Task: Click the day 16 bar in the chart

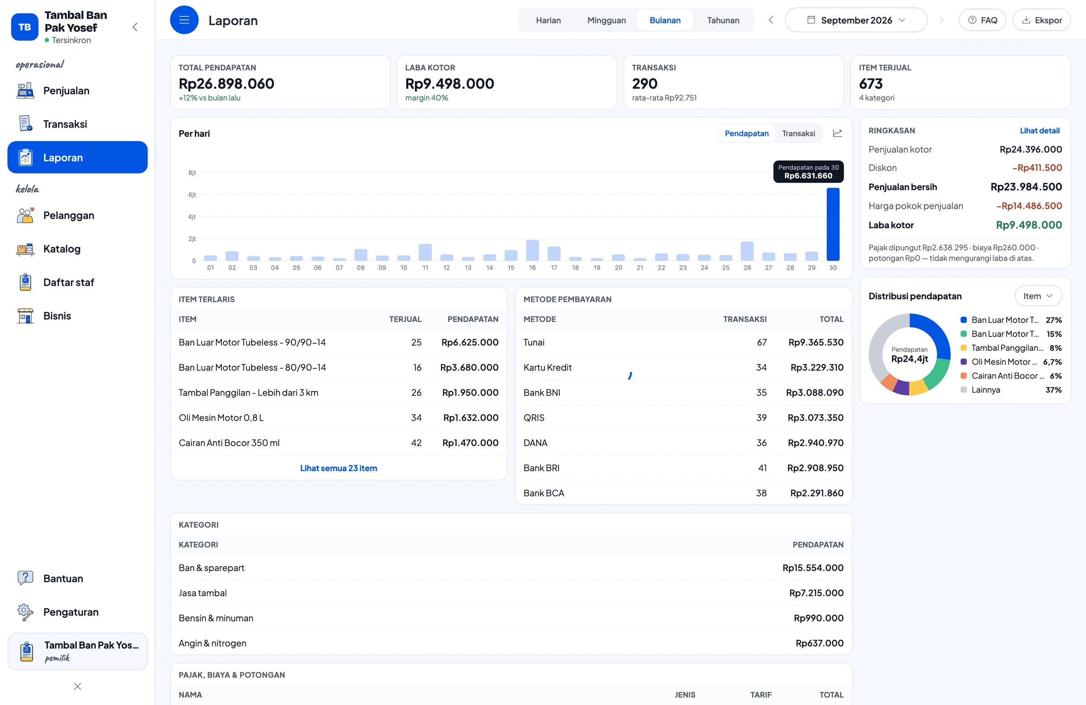Action: (x=532, y=250)
